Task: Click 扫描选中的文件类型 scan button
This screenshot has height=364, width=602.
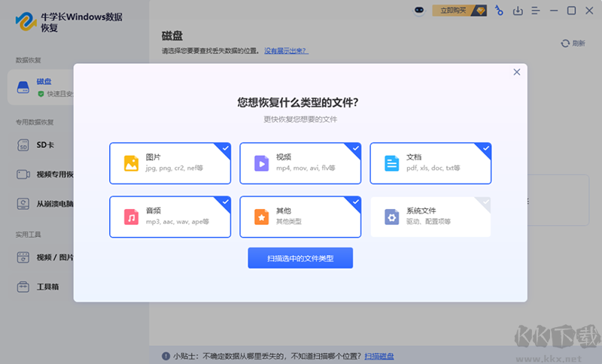Action: 300,258
